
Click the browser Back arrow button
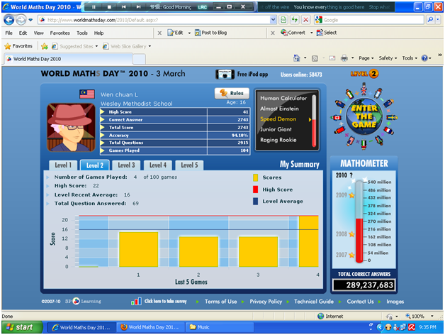tap(9, 20)
